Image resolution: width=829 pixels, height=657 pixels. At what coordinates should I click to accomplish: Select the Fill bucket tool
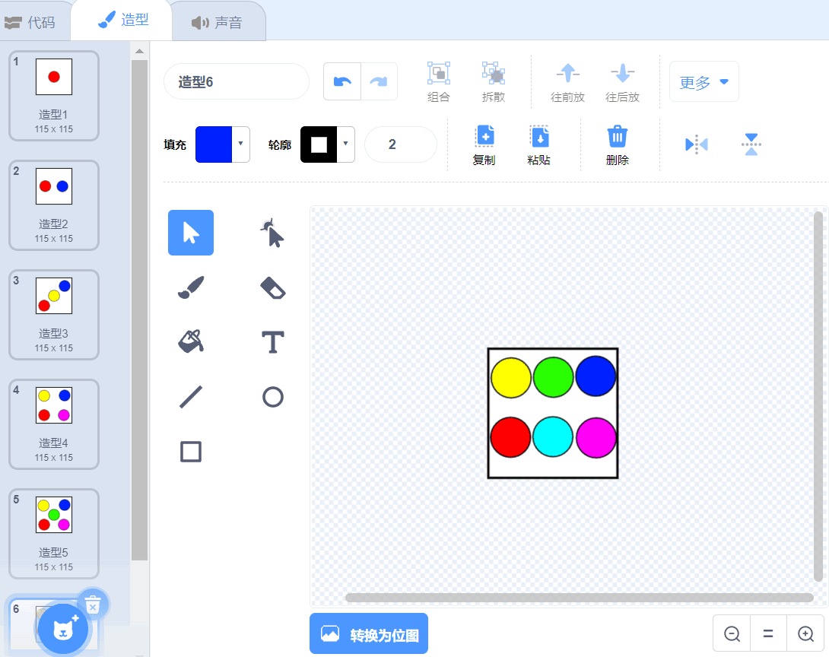click(x=191, y=342)
